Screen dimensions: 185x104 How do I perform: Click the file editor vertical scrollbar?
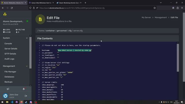coord(178,58)
